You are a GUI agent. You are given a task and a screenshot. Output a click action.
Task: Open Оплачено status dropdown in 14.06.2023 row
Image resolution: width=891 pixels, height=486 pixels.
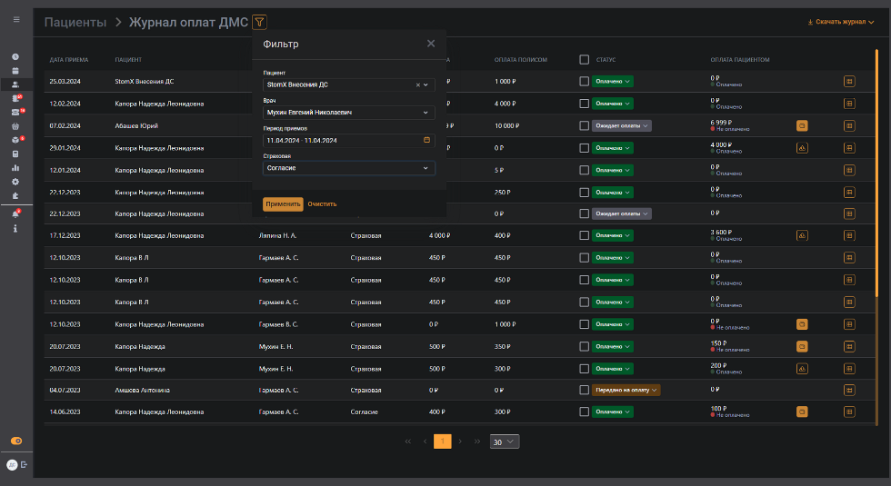[x=613, y=412]
